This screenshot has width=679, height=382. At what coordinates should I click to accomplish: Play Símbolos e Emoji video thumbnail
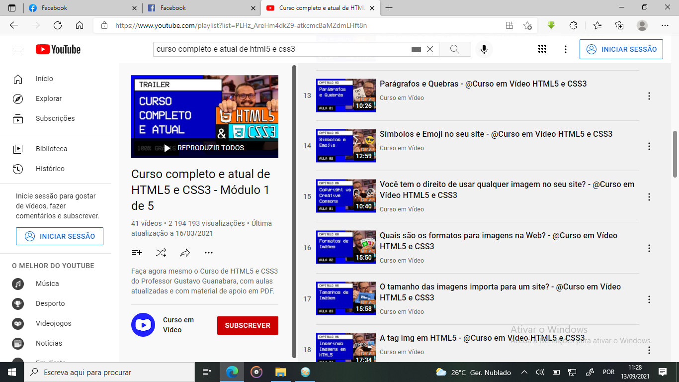coord(345,146)
